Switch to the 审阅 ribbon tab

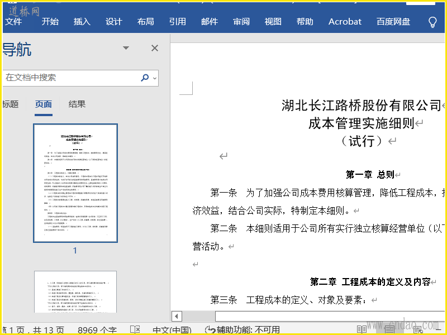241,22
